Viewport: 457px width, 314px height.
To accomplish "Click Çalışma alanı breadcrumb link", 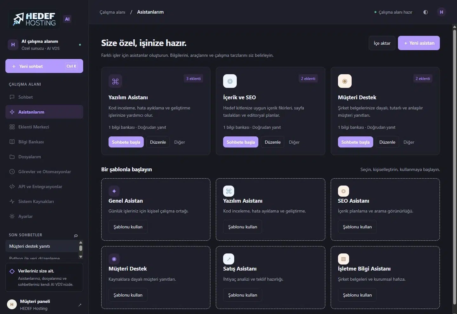I will click(x=112, y=12).
